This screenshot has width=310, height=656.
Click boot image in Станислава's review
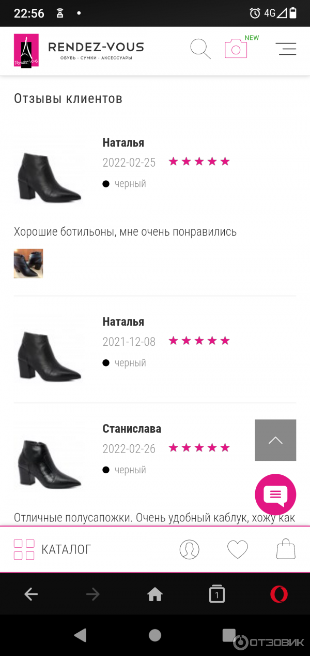pos(49,457)
